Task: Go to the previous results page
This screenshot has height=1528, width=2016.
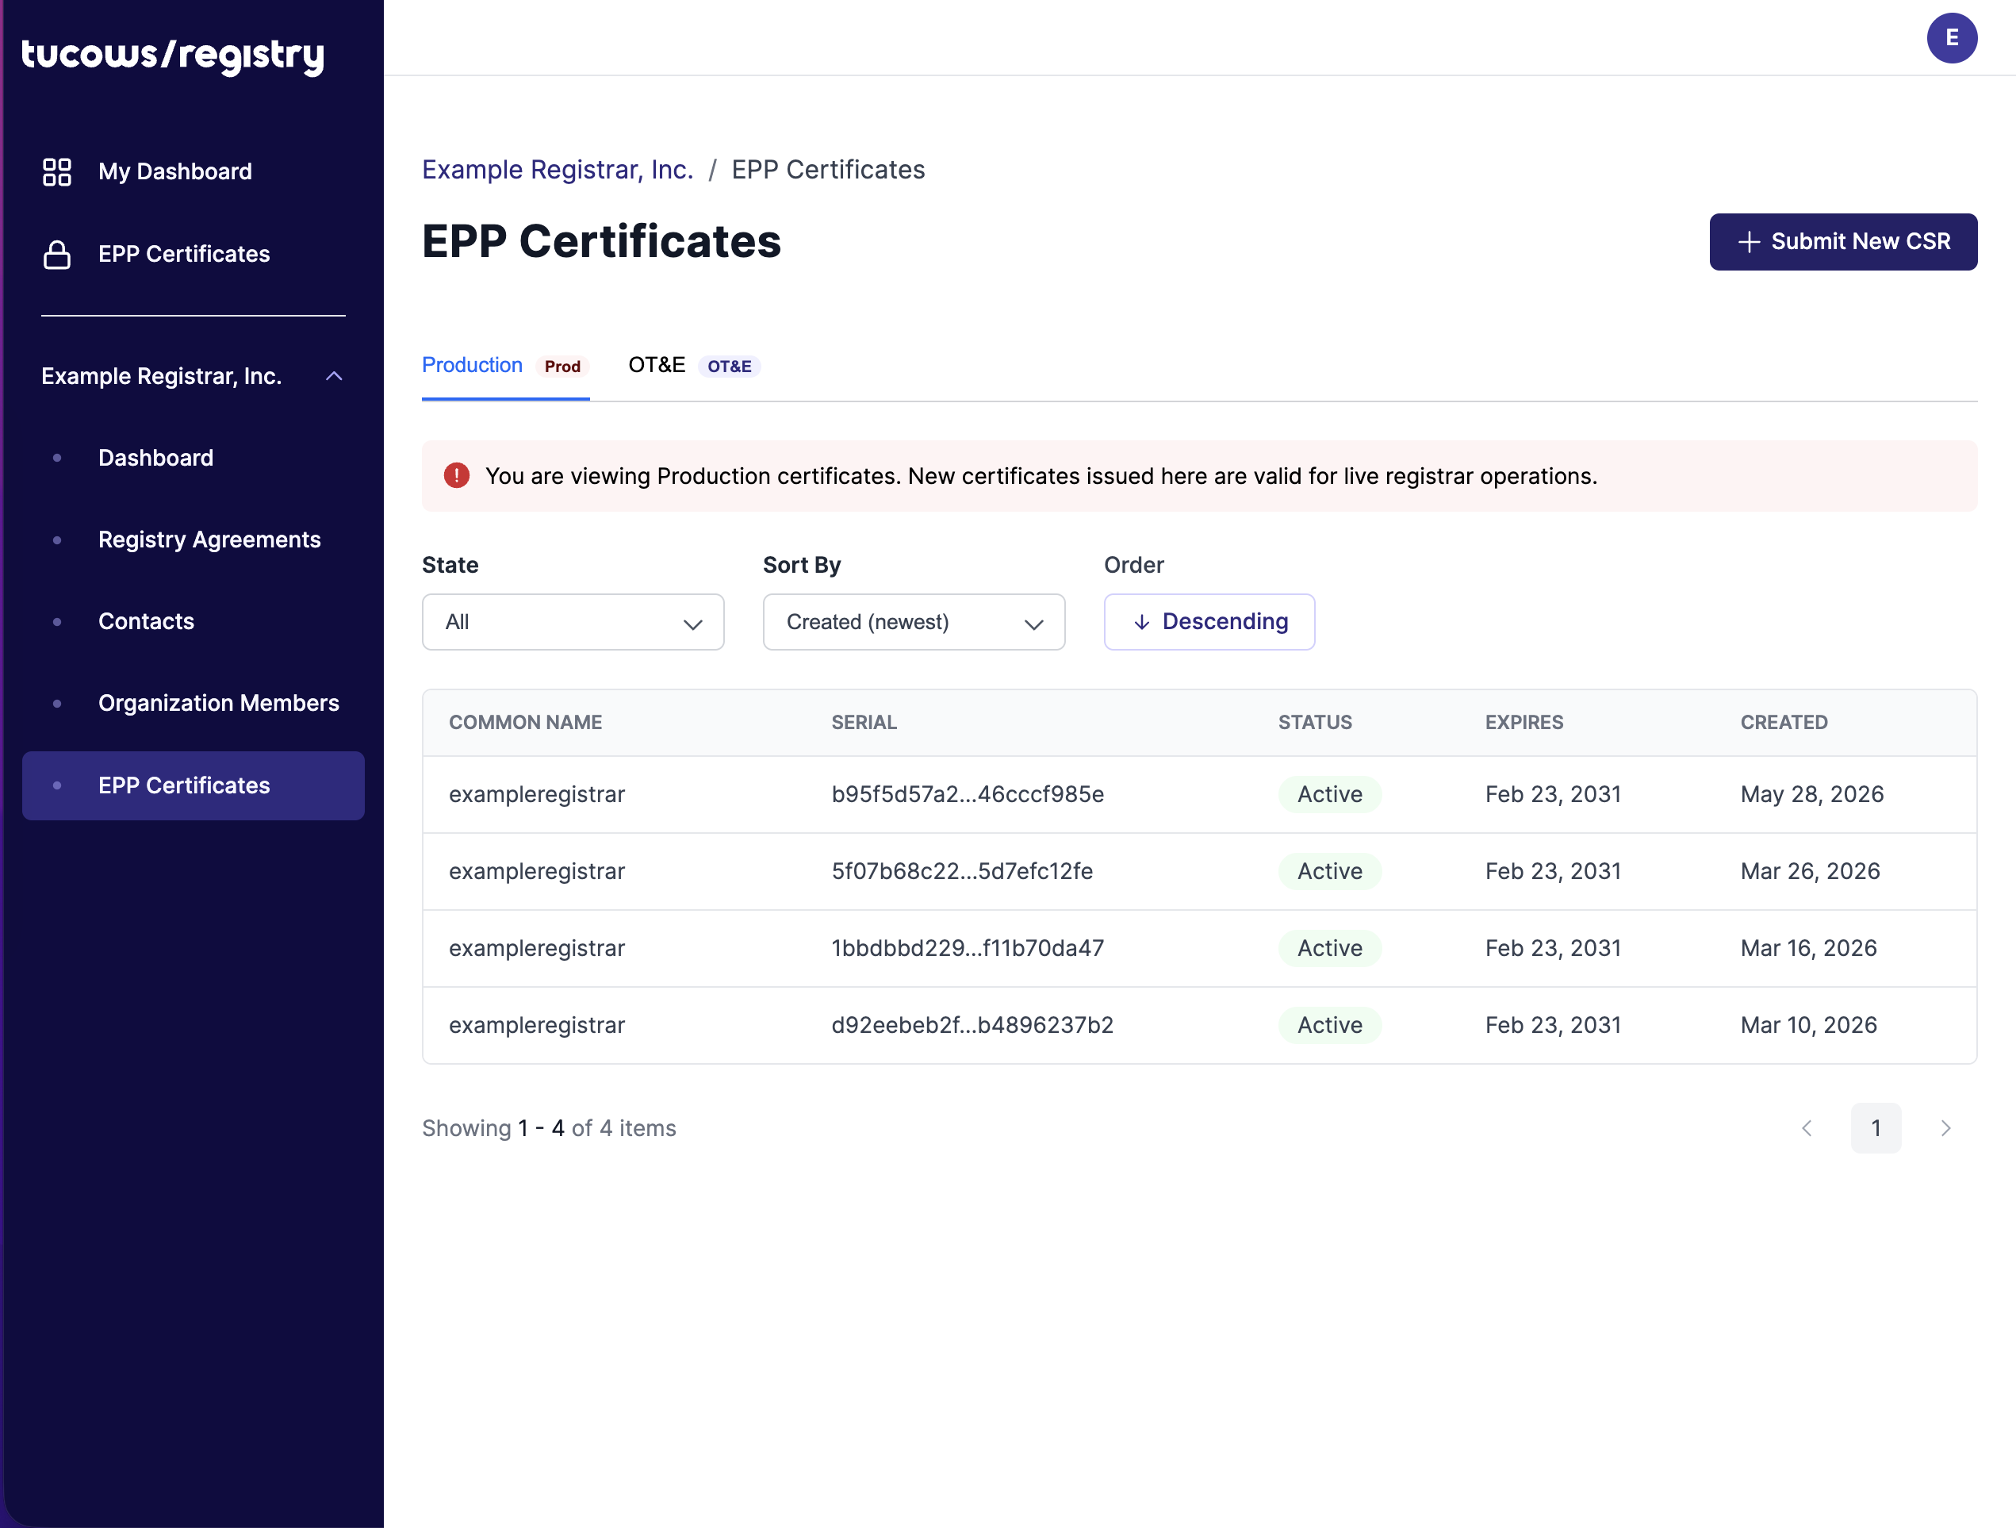Action: (x=1807, y=1129)
